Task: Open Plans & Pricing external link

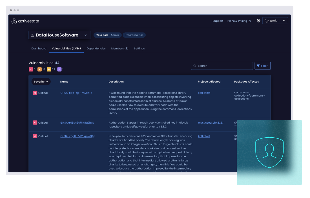Action: coord(239,21)
